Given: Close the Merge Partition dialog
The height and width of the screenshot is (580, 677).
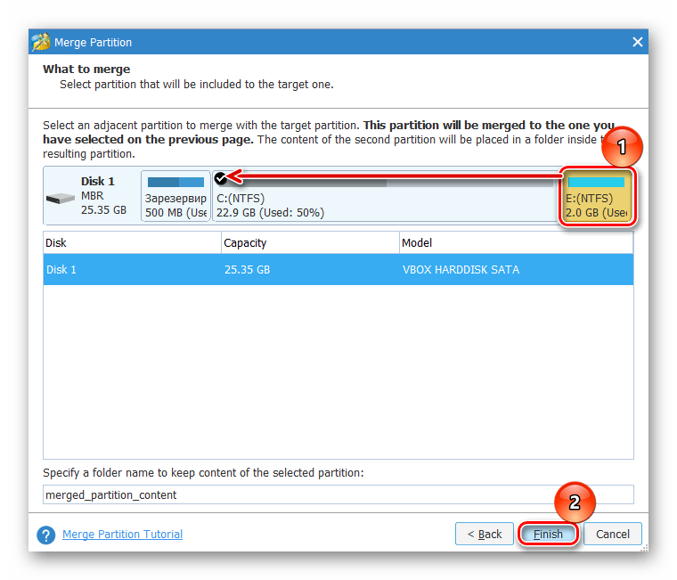Looking at the screenshot, I should (637, 42).
